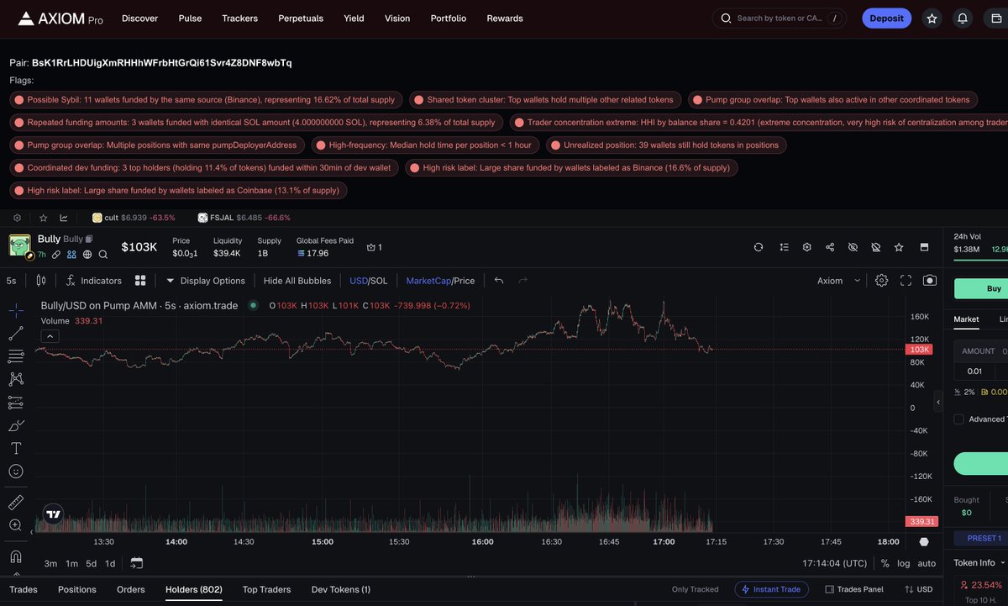This screenshot has width=1008, height=606.
Task: Go to the Pulse page
Action: [x=190, y=18]
